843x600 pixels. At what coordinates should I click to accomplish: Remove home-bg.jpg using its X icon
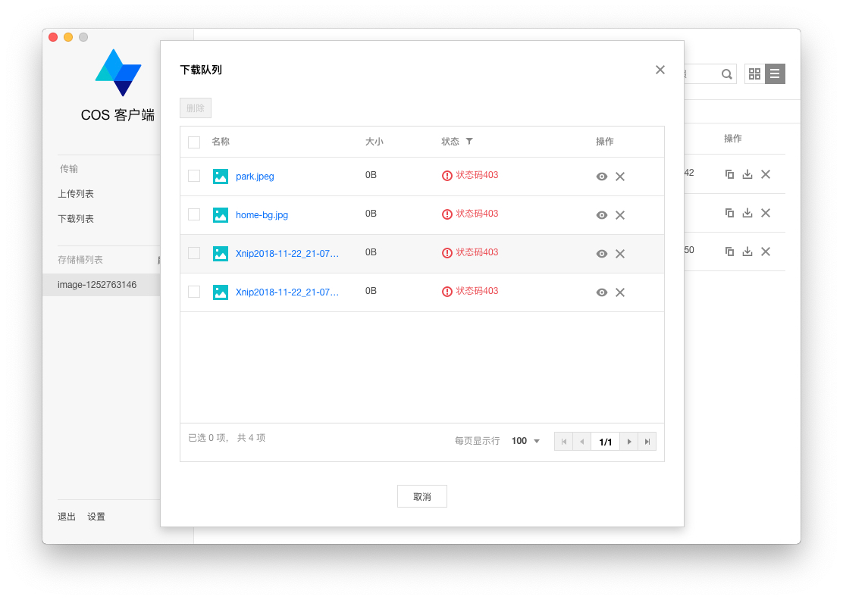tap(619, 214)
